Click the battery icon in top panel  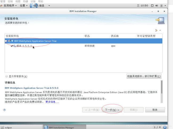161,6
